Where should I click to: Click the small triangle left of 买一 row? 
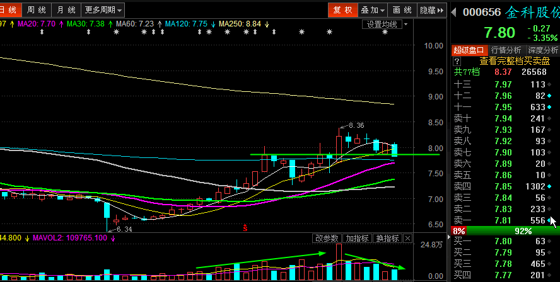450,237
